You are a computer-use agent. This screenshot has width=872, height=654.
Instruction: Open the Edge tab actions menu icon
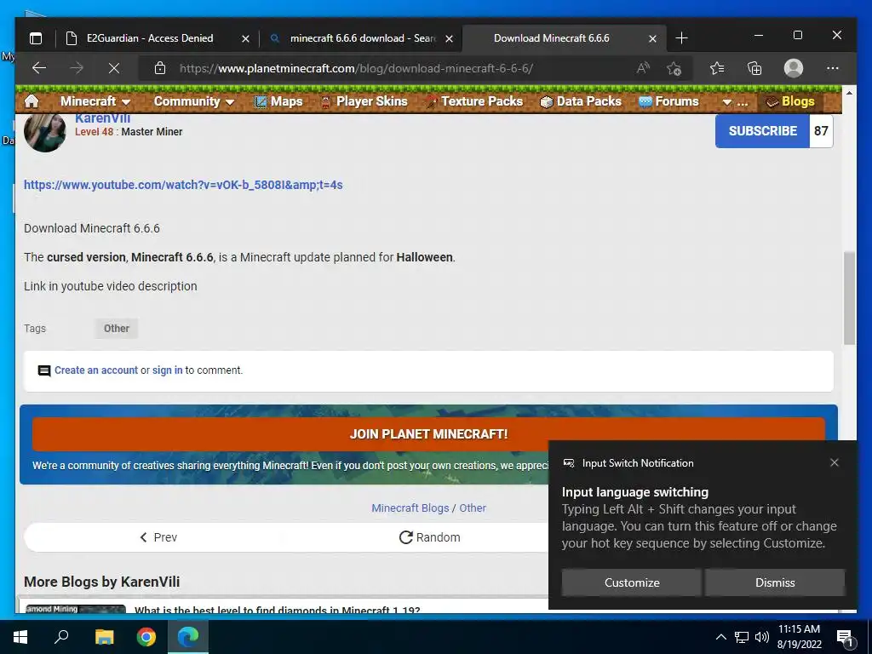[x=36, y=38]
